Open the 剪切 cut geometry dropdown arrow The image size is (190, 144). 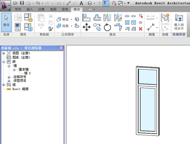71,20
